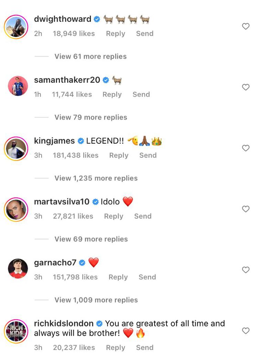The height and width of the screenshot is (360, 265).
Task: View likes on garnacho7's comment
Action: click(75, 277)
